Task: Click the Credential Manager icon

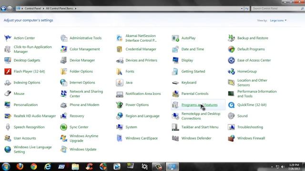Action: tap(120, 49)
